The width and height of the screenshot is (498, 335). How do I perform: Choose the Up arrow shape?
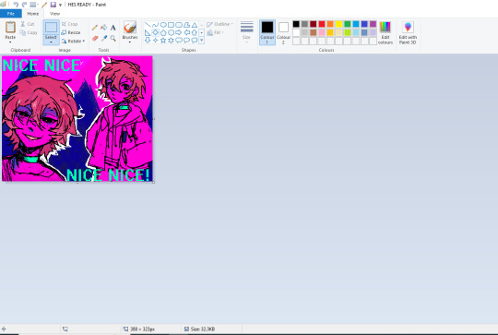(195, 32)
